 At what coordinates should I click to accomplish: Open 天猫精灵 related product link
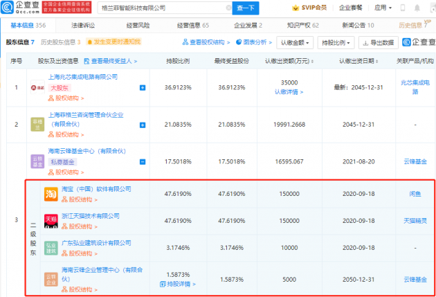coord(415,221)
